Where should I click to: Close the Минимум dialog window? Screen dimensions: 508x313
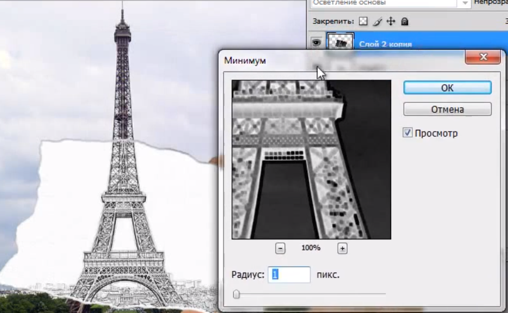(483, 57)
